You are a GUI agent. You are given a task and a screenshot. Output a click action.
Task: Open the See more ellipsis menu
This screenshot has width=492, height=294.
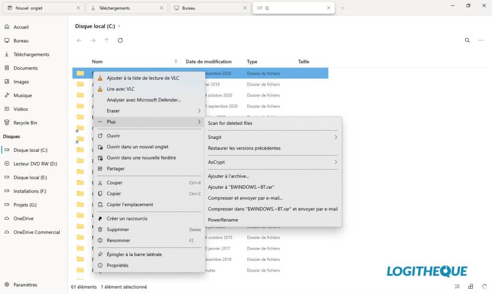point(481,40)
